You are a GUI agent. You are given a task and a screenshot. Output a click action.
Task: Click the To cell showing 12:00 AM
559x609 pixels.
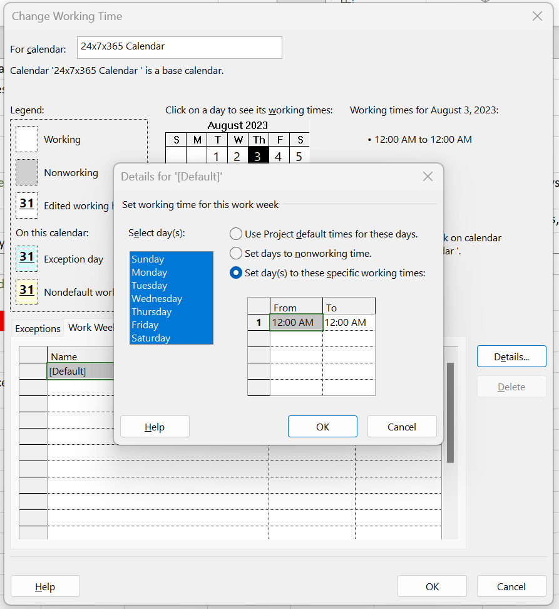tap(349, 323)
